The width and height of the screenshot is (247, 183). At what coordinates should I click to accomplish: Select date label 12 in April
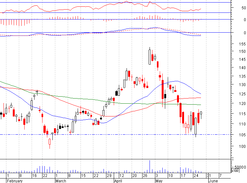point(122,176)
